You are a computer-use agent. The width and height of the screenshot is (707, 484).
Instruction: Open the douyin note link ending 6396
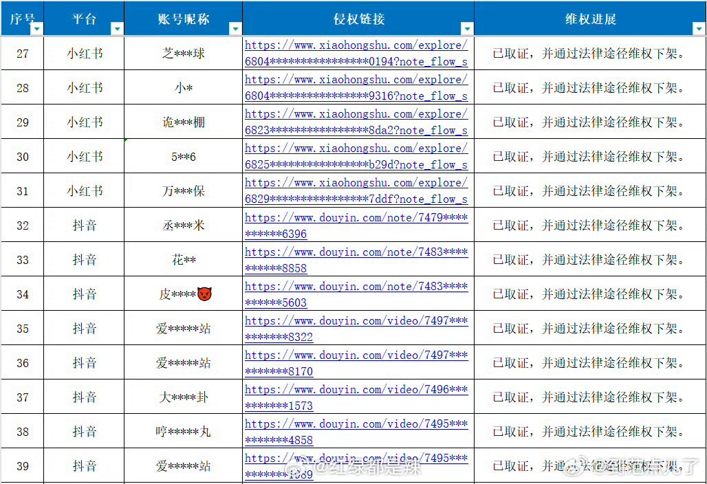point(356,225)
